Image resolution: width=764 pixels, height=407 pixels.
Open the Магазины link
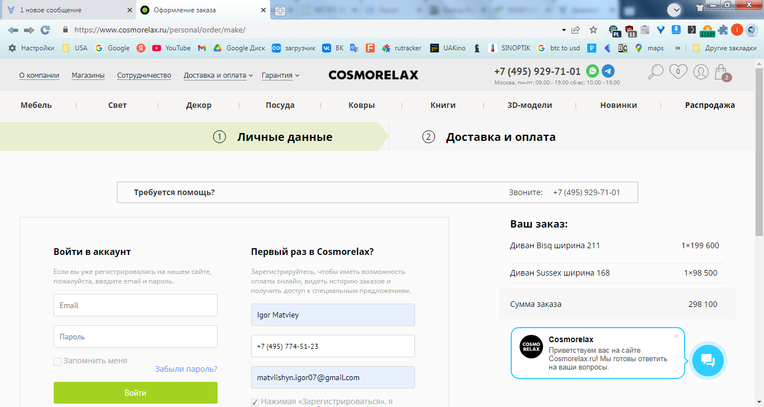pyautogui.click(x=88, y=75)
